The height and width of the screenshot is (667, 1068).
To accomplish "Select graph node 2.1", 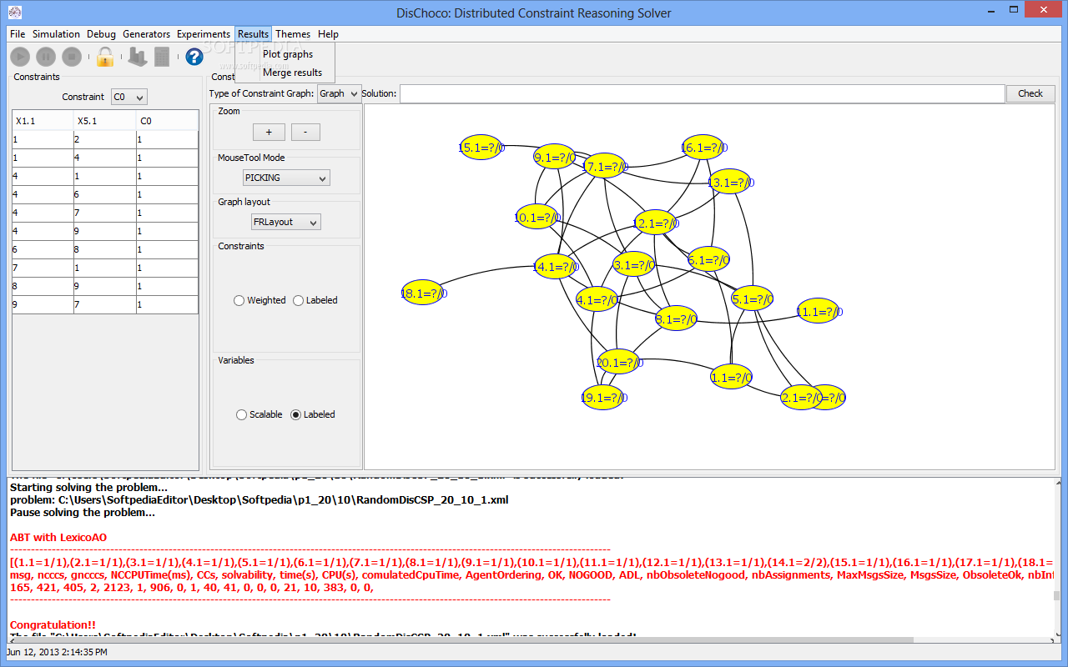I will [x=801, y=397].
